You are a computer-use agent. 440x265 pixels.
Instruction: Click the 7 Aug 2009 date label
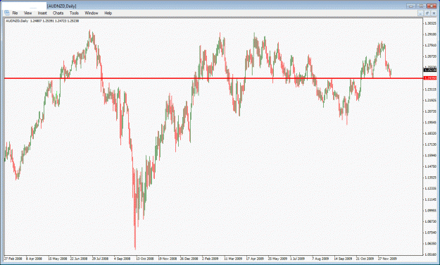coord(321,259)
